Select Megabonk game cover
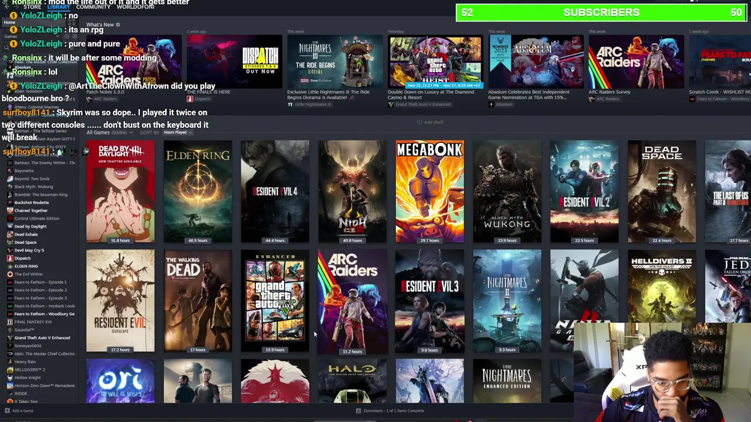The width and height of the screenshot is (751, 422). pyautogui.click(x=429, y=191)
